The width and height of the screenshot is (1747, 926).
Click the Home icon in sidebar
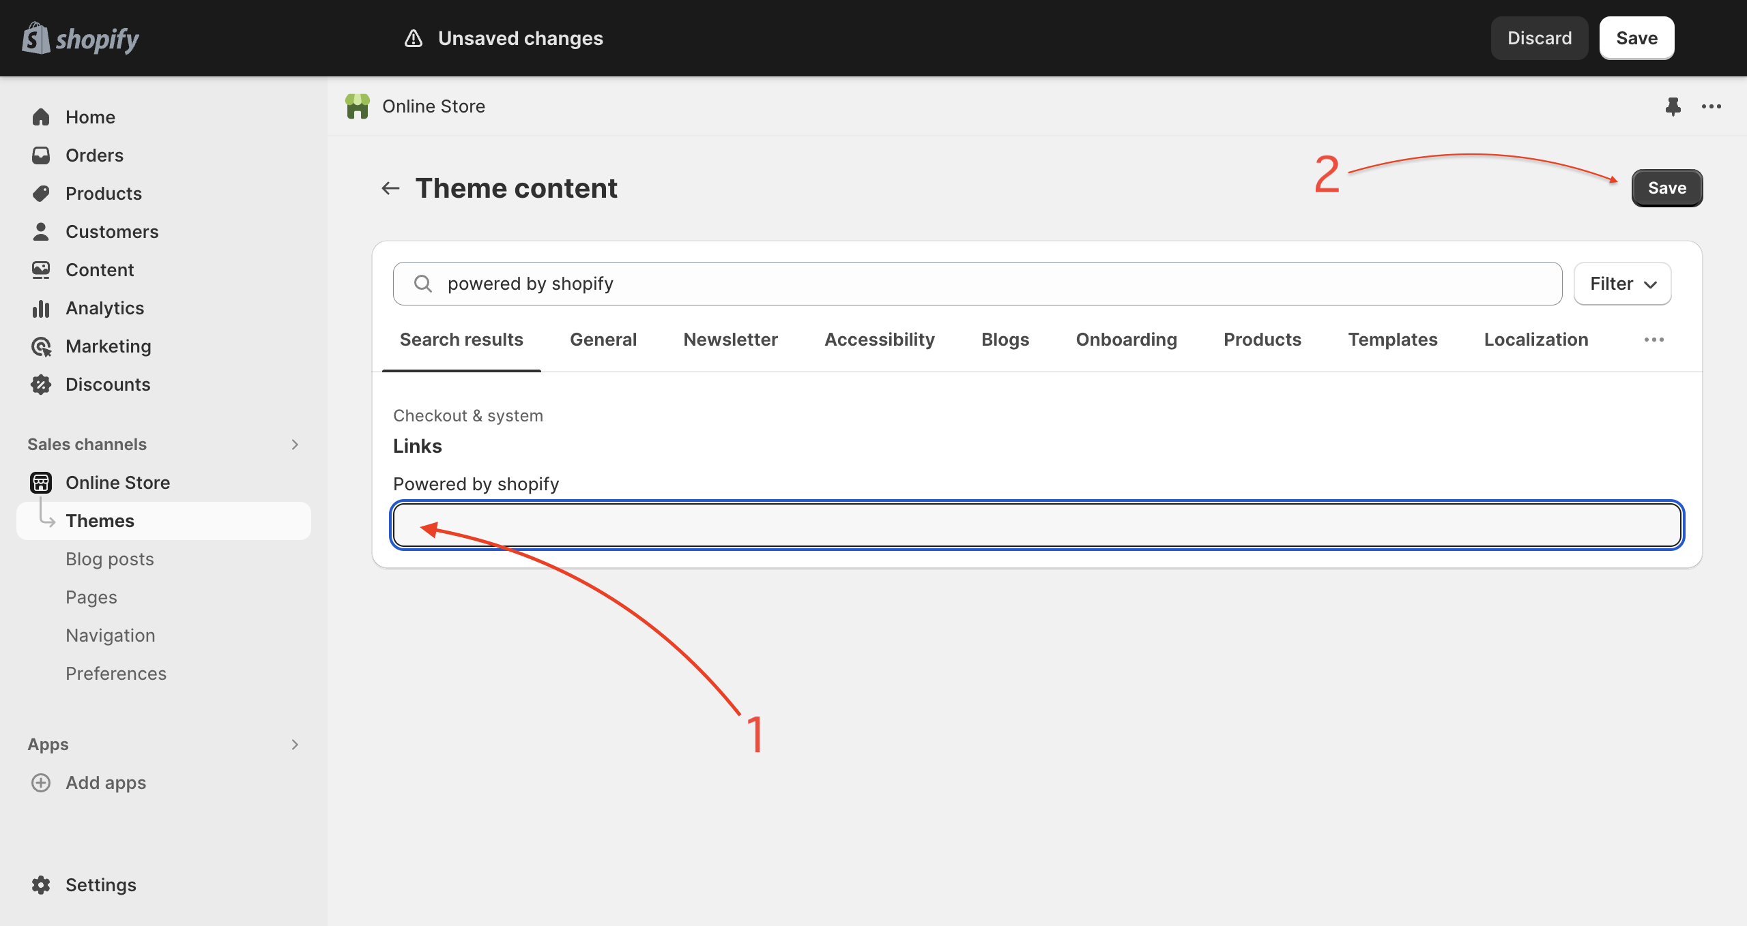[41, 117]
